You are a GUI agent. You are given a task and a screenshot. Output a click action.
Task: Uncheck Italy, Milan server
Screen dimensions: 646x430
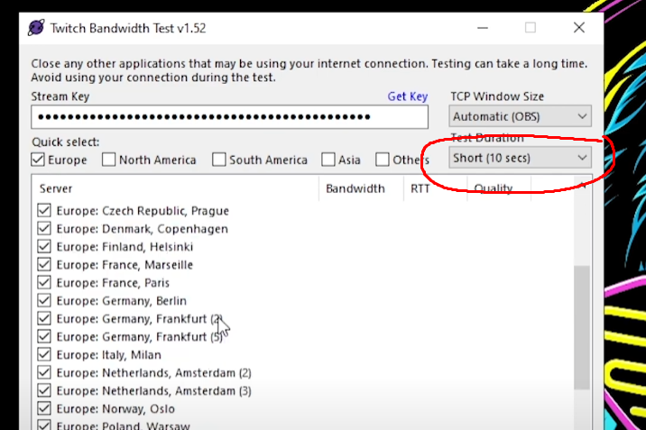(x=44, y=354)
